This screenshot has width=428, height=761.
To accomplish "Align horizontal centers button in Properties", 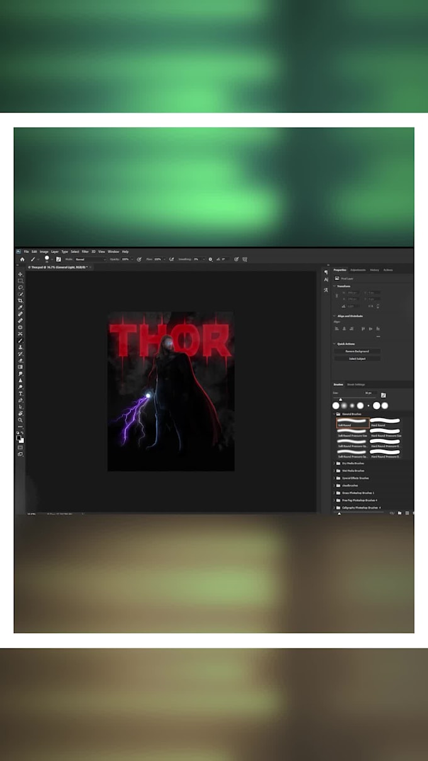I will coord(344,329).
